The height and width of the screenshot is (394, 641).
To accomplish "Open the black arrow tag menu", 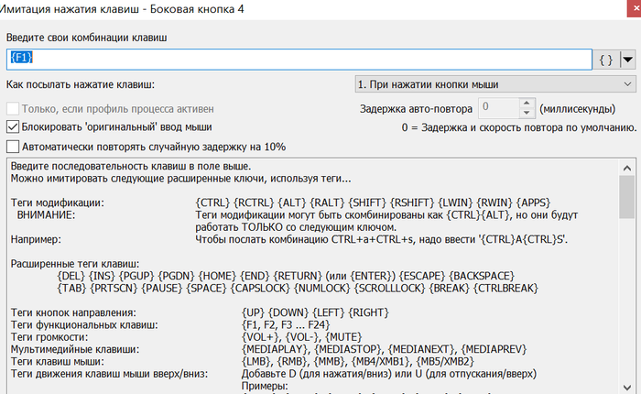I will coord(627,59).
